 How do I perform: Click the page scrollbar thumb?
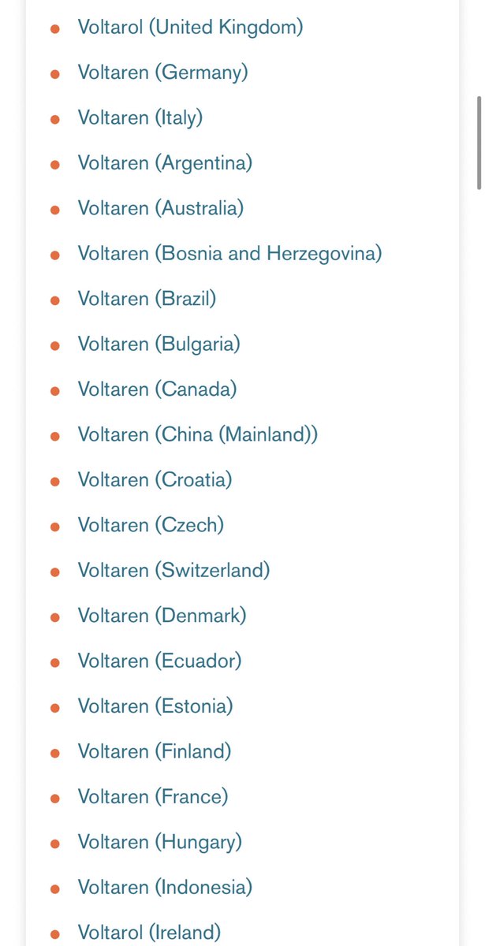[479, 143]
